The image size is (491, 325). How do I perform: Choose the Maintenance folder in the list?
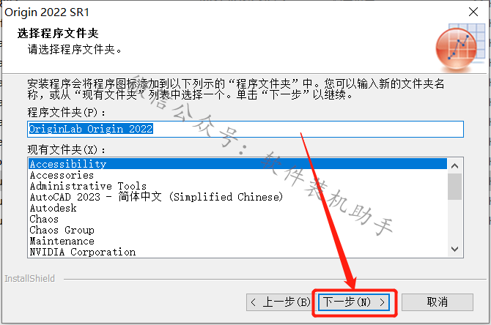point(238,241)
